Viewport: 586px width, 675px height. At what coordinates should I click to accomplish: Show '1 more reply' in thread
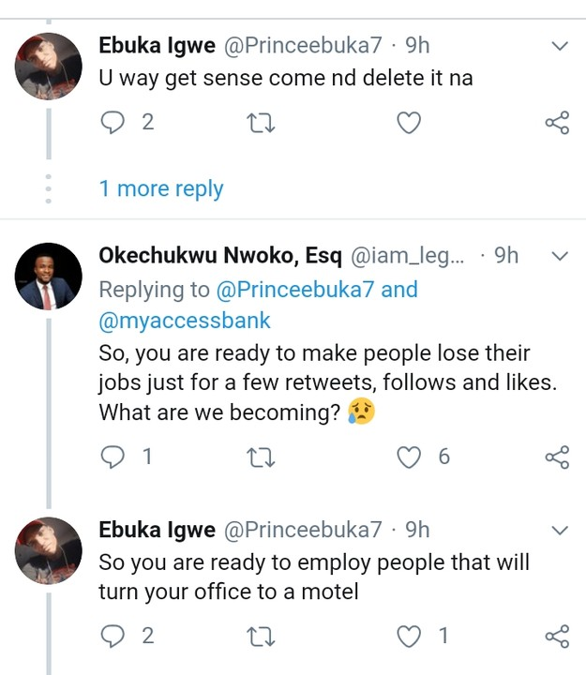(161, 188)
